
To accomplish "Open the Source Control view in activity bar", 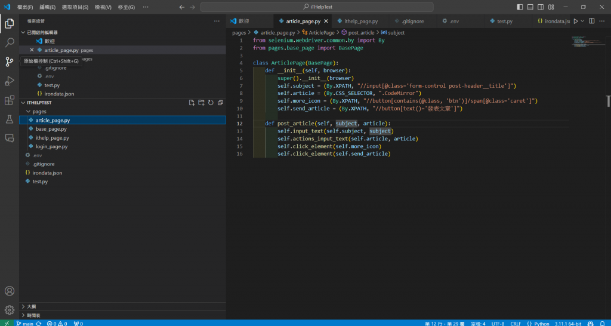I will coord(10,61).
